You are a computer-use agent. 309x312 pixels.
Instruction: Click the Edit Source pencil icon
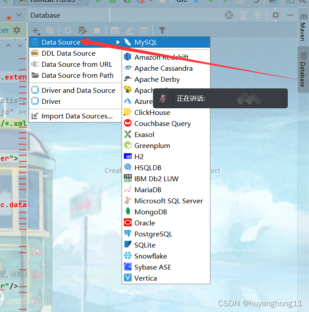pyautogui.click(x=130, y=30)
